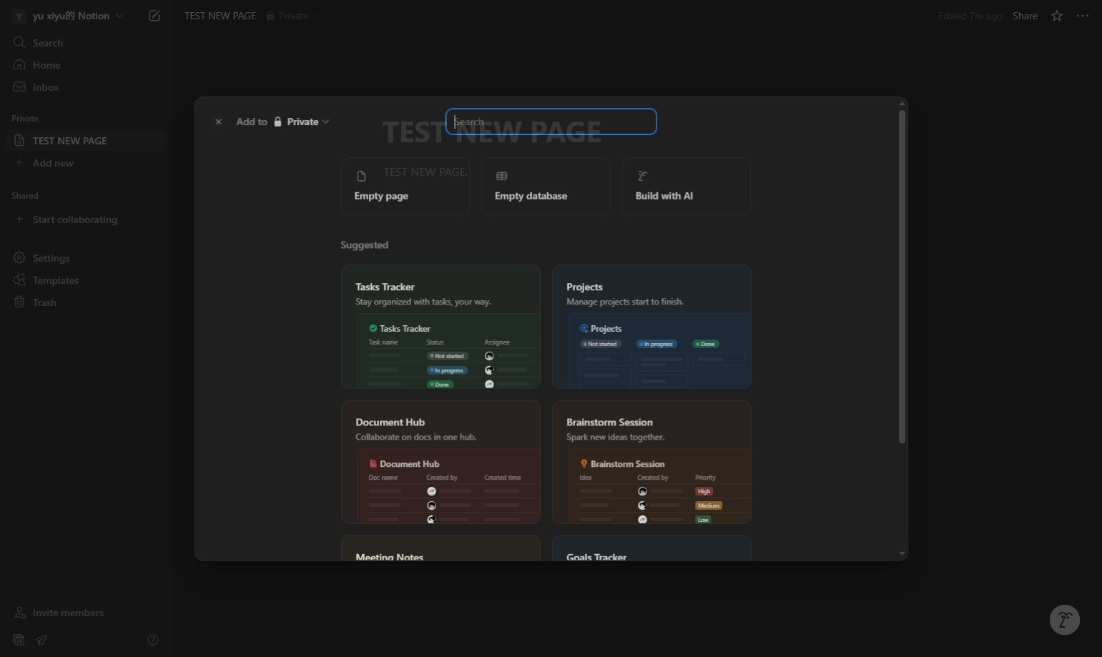Click the scrollbar up arrow
The width and height of the screenshot is (1102, 657).
click(902, 104)
